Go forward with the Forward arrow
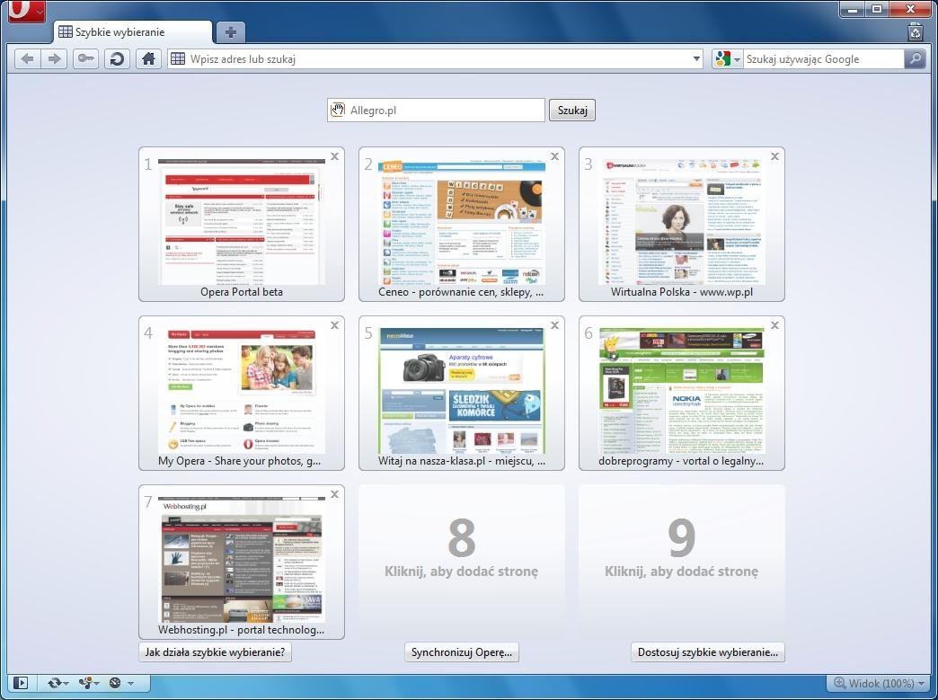The image size is (938, 700). (x=55, y=58)
